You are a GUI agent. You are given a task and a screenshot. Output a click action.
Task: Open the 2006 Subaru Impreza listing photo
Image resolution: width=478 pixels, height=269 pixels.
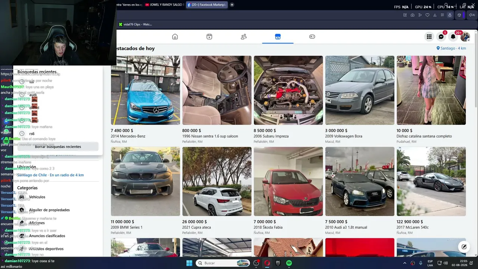[x=288, y=90]
